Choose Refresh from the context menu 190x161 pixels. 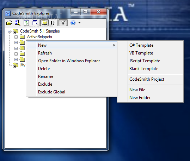click(x=72, y=53)
